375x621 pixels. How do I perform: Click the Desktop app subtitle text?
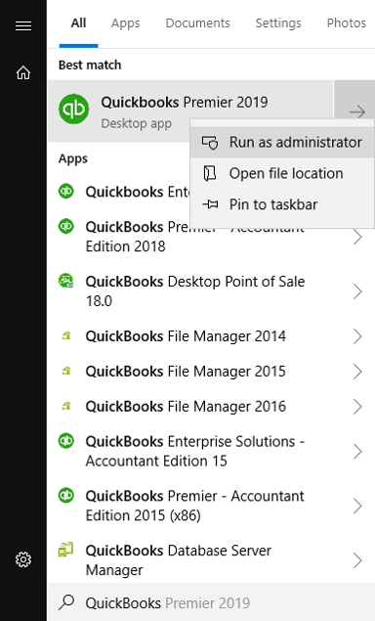pos(136,123)
